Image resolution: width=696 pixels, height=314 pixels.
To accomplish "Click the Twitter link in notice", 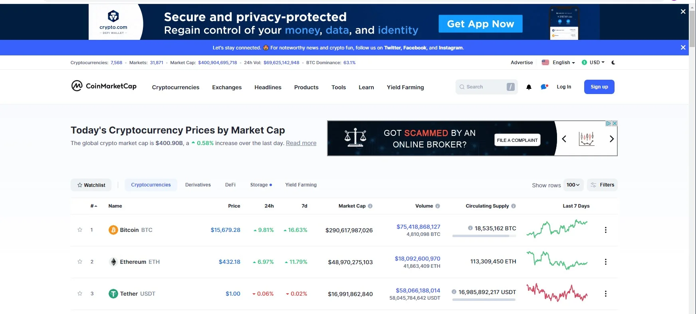I will [x=393, y=48].
